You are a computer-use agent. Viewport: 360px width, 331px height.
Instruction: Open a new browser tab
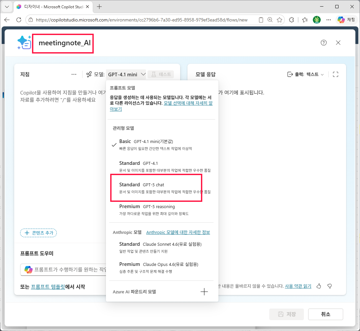tap(99, 7)
